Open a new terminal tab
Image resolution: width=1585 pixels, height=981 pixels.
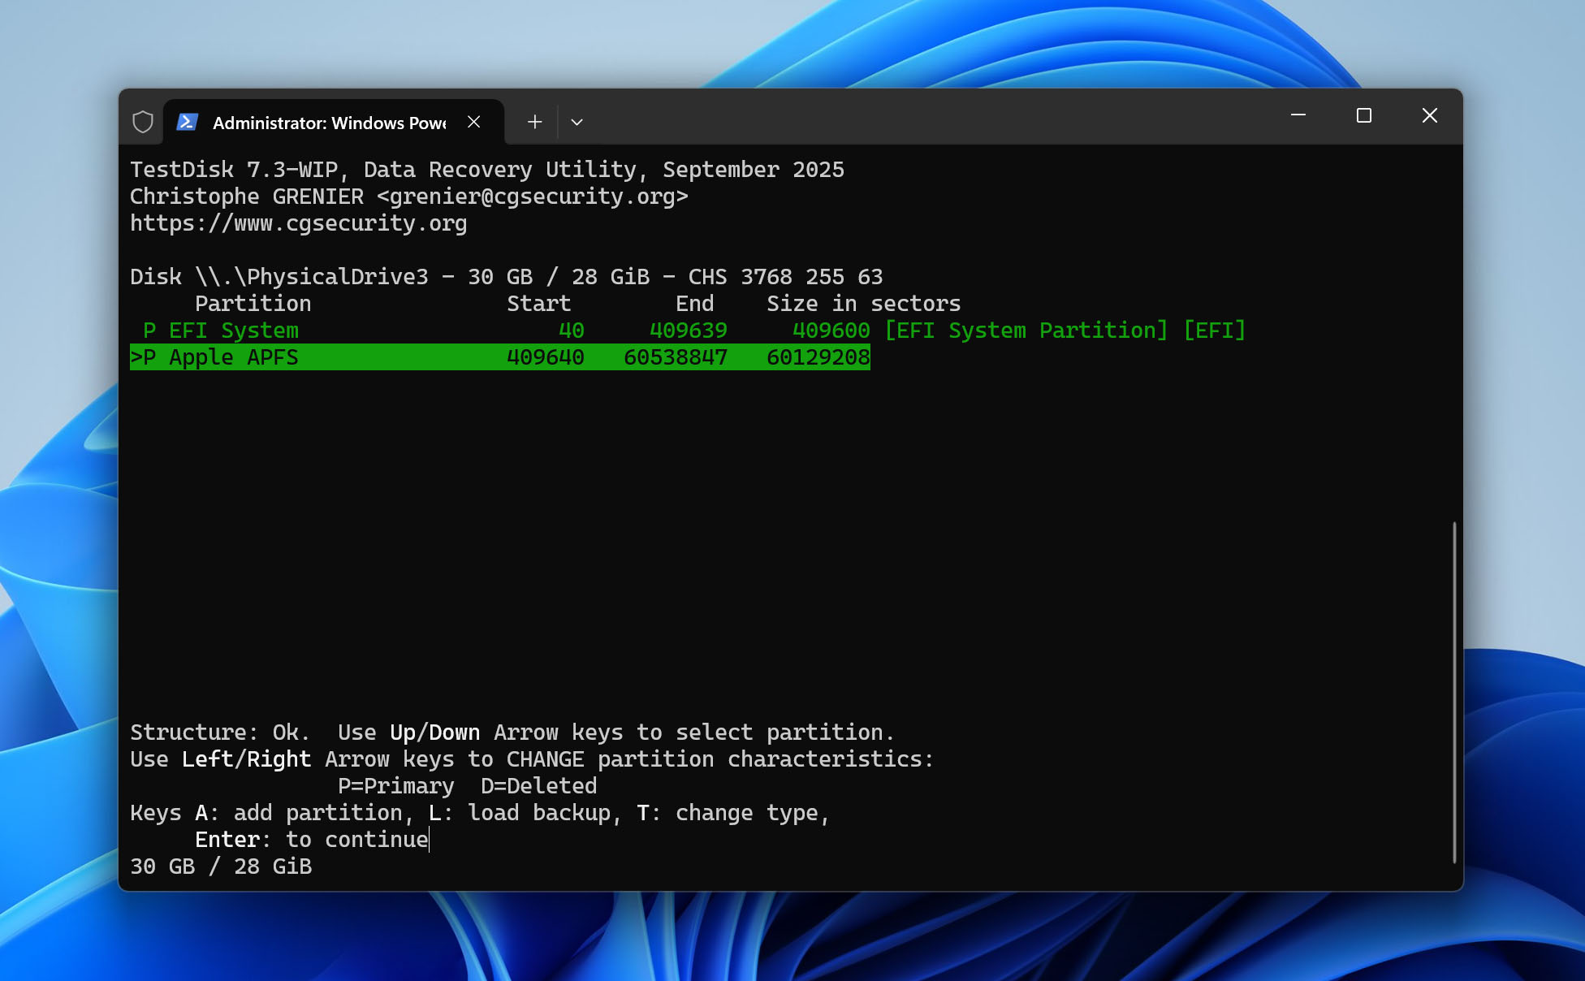pyautogui.click(x=534, y=122)
